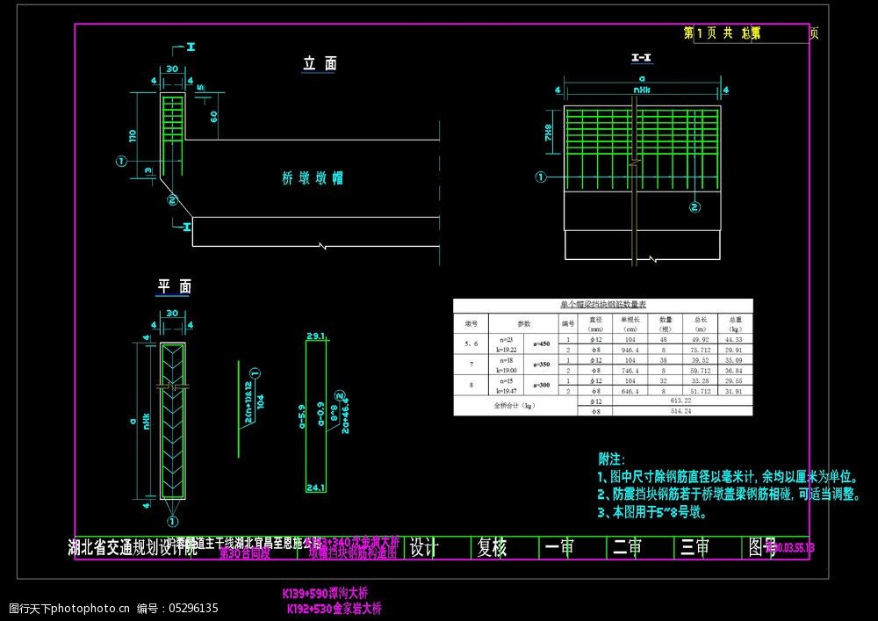
Task: Select the 复核 cell in the title block
Action: pyautogui.click(x=492, y=548)
